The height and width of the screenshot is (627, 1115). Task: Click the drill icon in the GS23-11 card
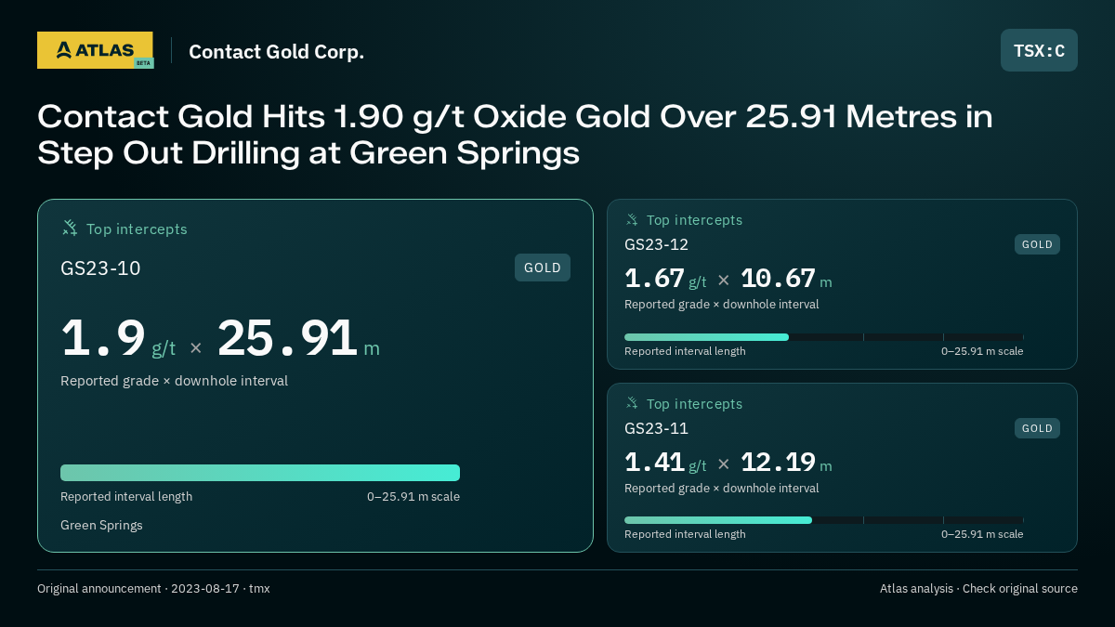click(632, 404)
